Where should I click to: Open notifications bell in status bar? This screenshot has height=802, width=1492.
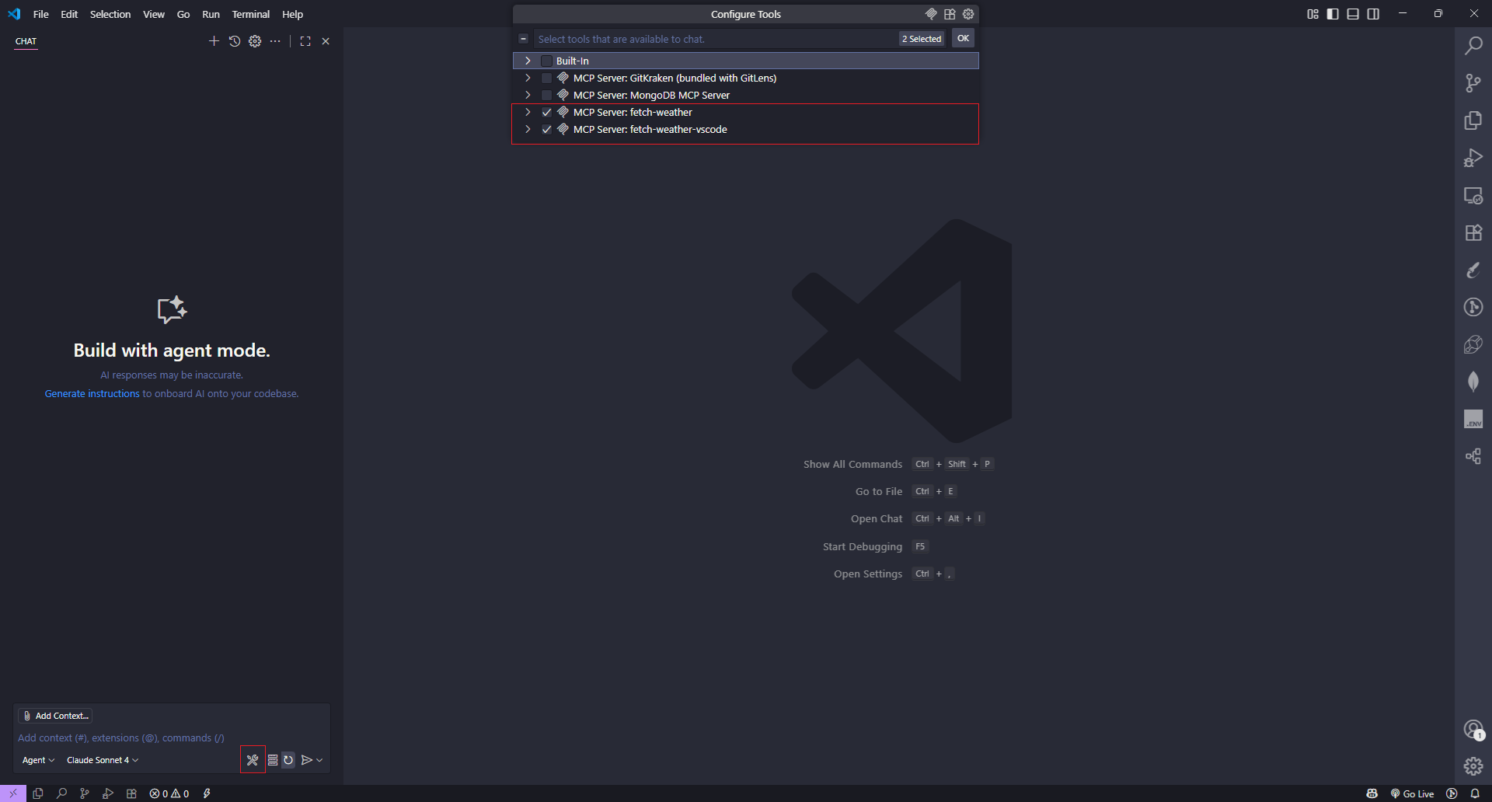1475,793
